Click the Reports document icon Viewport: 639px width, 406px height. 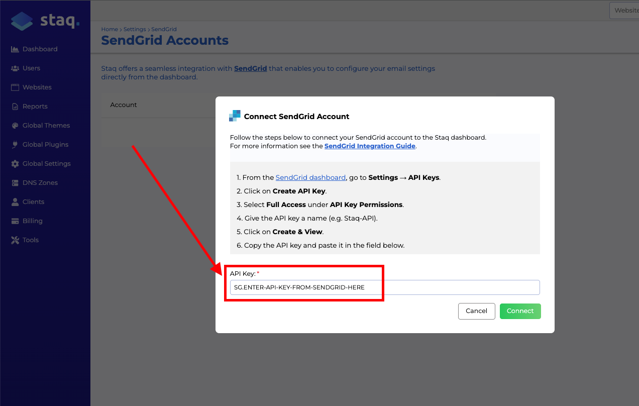tap(15, 107)
